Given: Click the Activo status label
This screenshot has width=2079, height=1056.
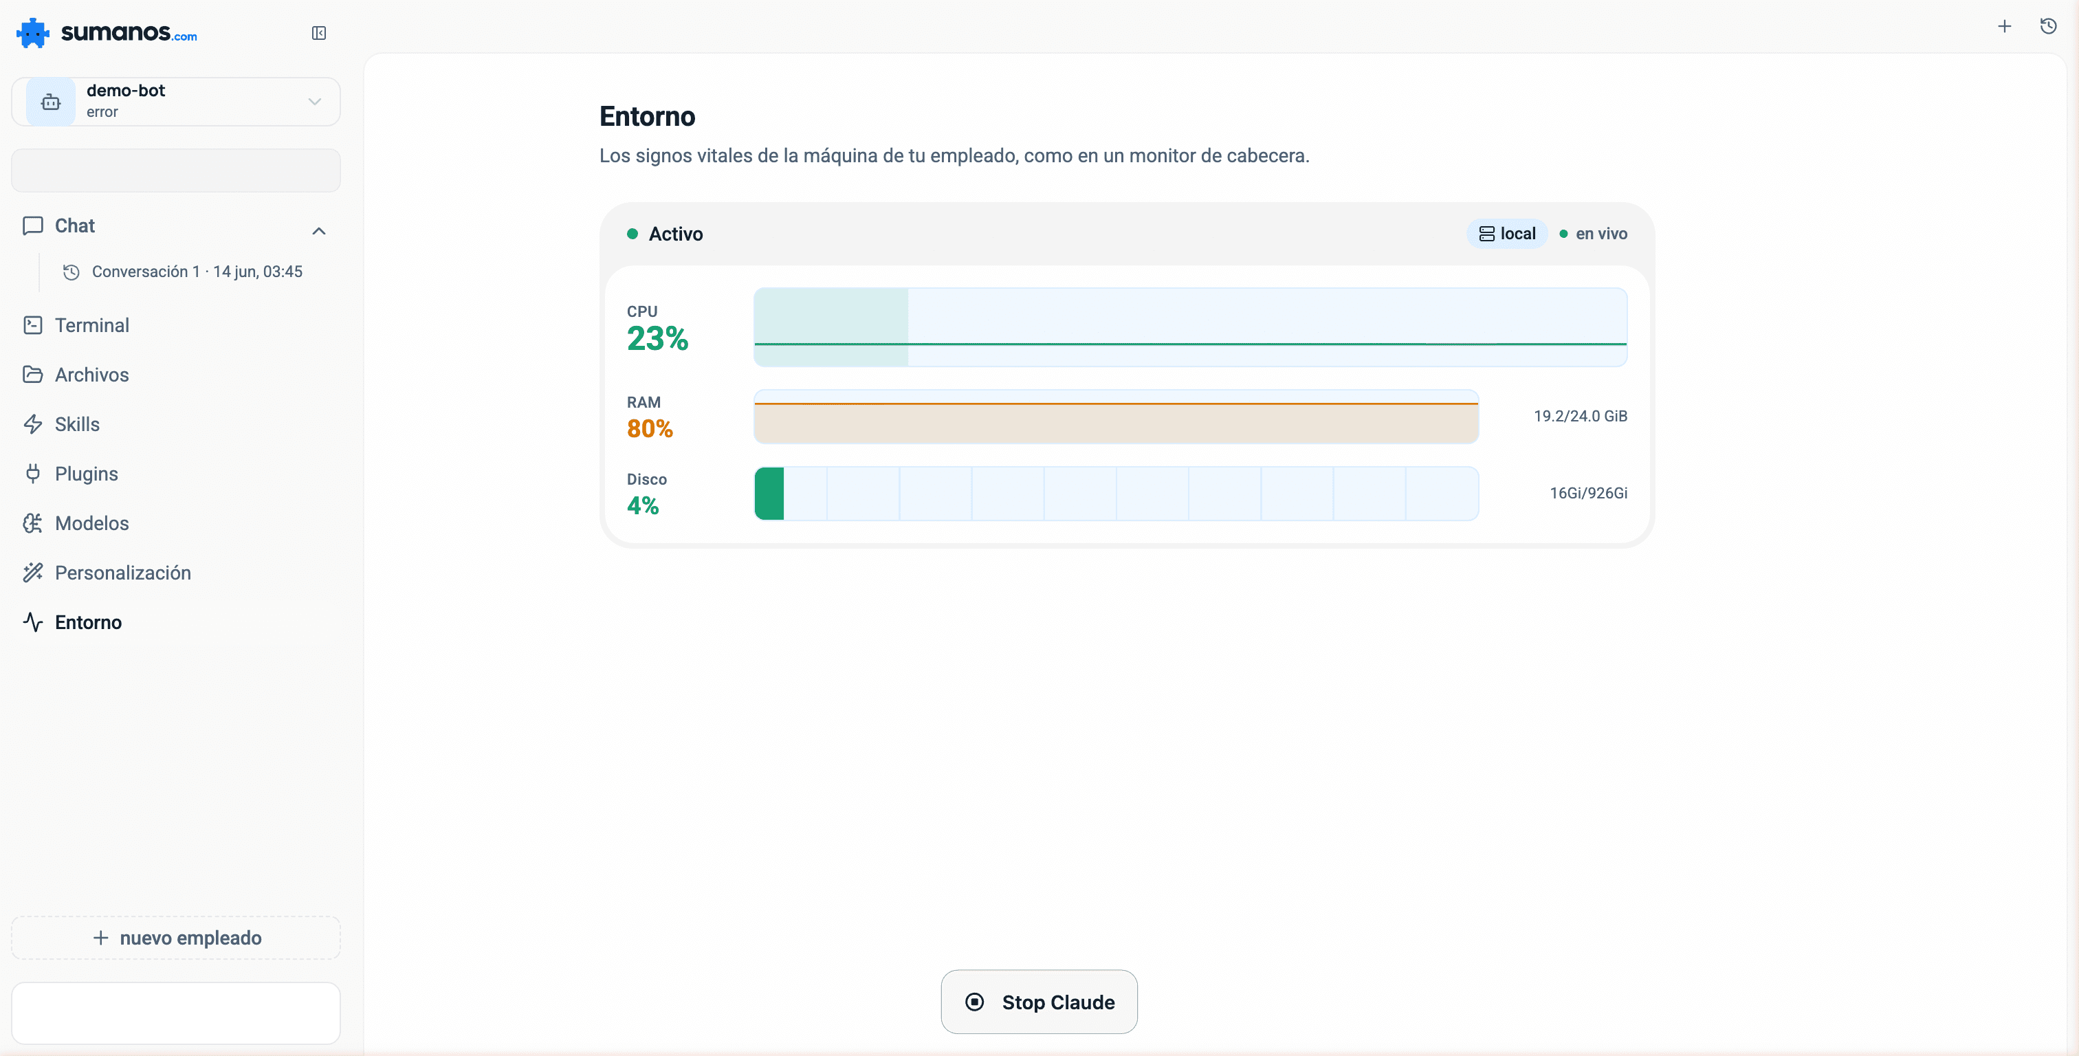Looking at the screenshot, I should [676, 234].
